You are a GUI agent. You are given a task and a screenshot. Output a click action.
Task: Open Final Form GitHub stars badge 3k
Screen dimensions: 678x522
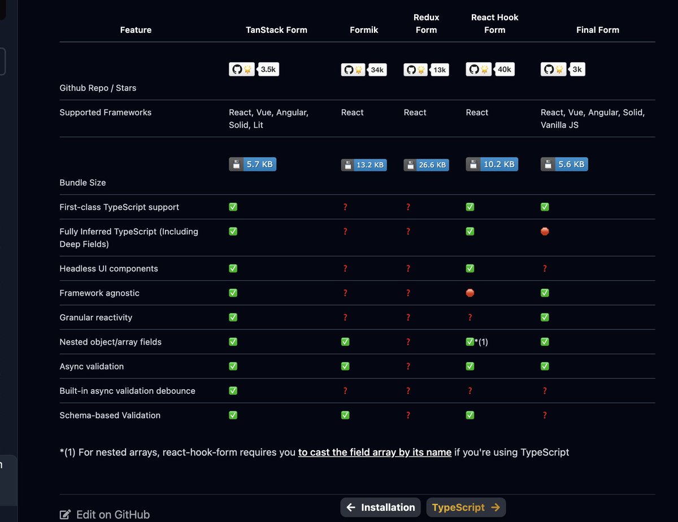[563, 69]
